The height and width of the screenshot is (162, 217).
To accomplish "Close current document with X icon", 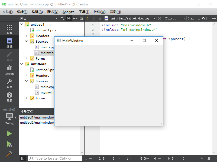I will [x=160, y=18].
